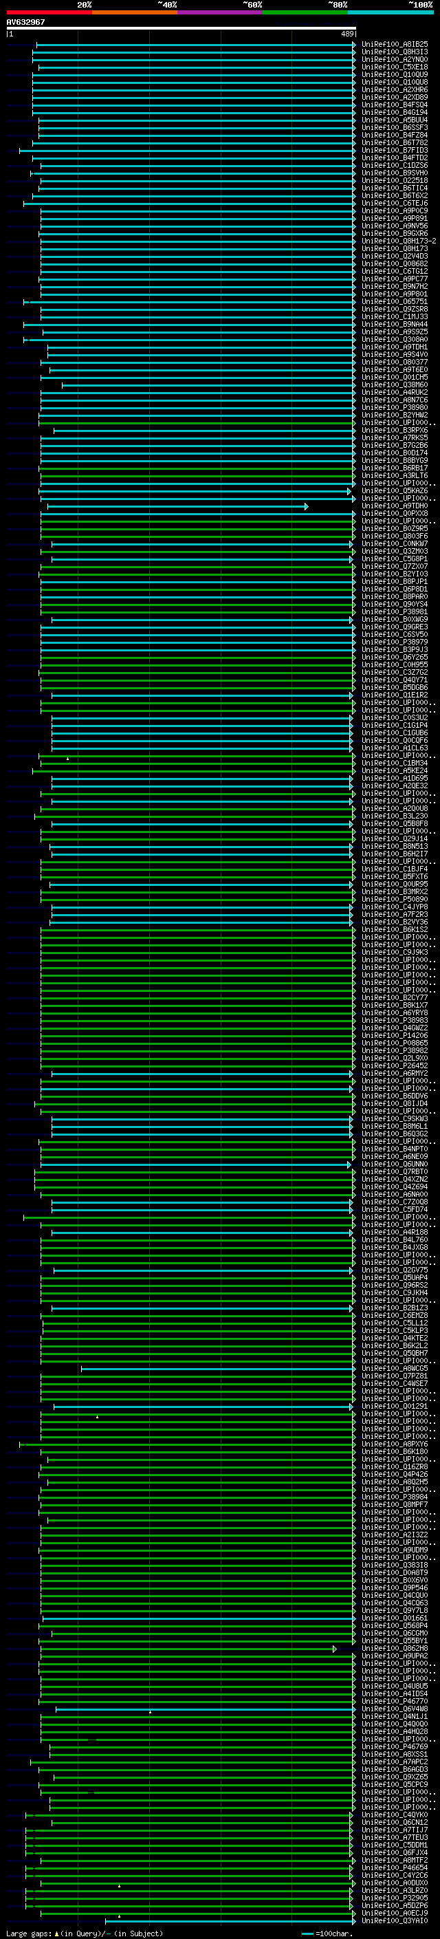The height and width of the screenshot is (1939, 440).
Task: Open hit UniRef100_Q10QU9
Action: pos(394,74)
